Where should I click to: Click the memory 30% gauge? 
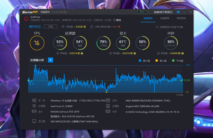[171, 43]
